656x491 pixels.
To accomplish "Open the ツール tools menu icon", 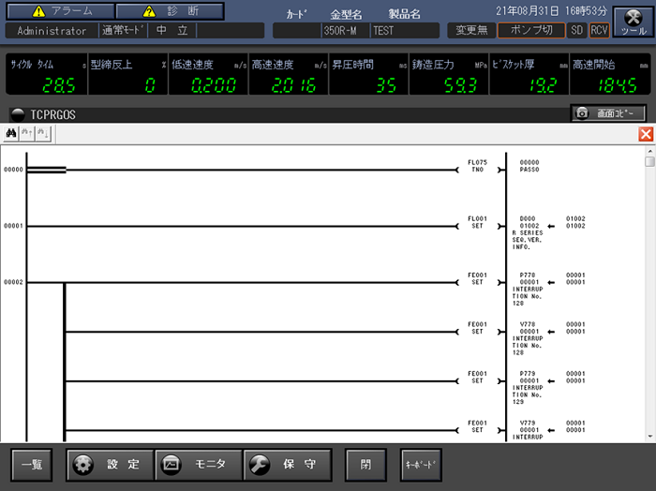I will (633, 21).
